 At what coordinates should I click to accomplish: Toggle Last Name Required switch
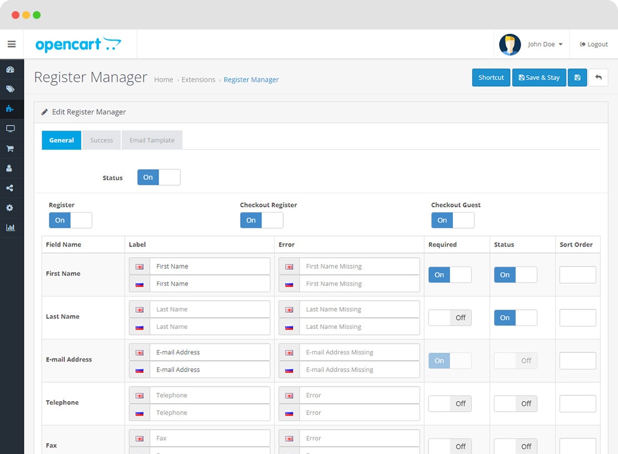pyautogui.click(x=450, y=318)
